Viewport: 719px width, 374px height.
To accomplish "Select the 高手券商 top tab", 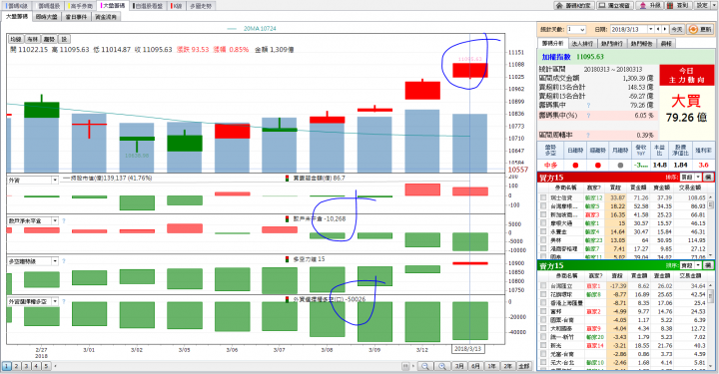I will (81, 6).
